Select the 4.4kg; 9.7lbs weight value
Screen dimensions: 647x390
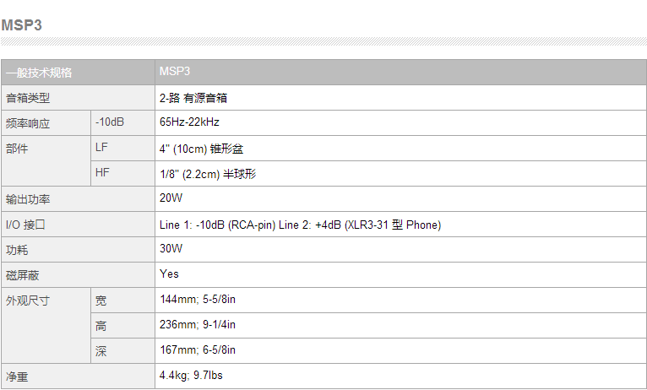pos(191,375)
